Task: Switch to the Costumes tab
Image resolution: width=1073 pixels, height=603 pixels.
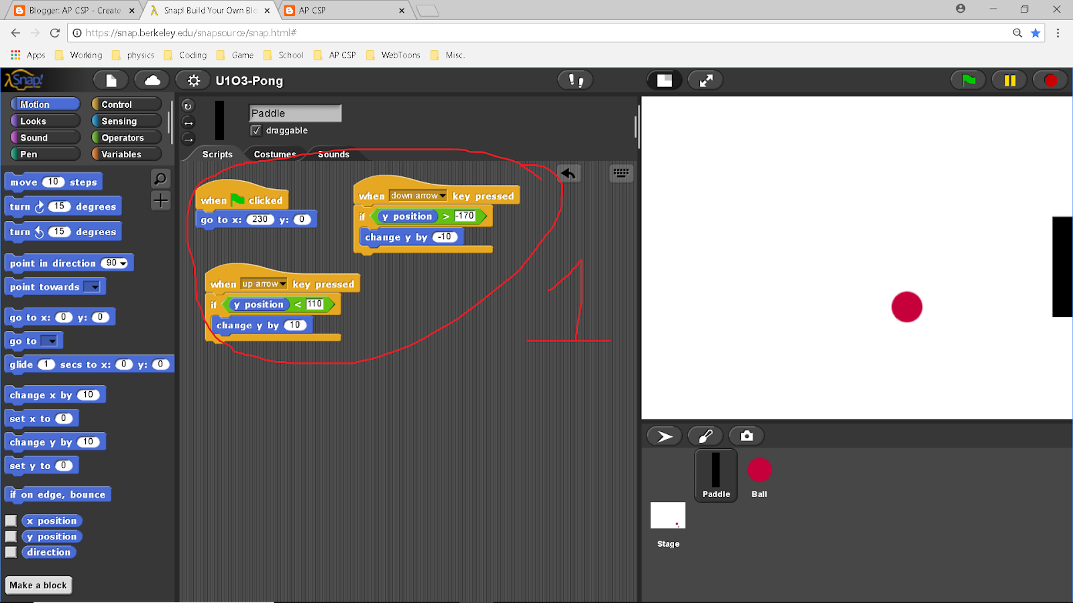Action: (x=275, y=154)
